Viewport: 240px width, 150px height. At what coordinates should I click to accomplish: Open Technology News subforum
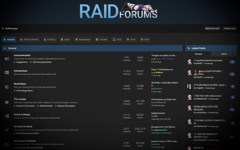25,91
